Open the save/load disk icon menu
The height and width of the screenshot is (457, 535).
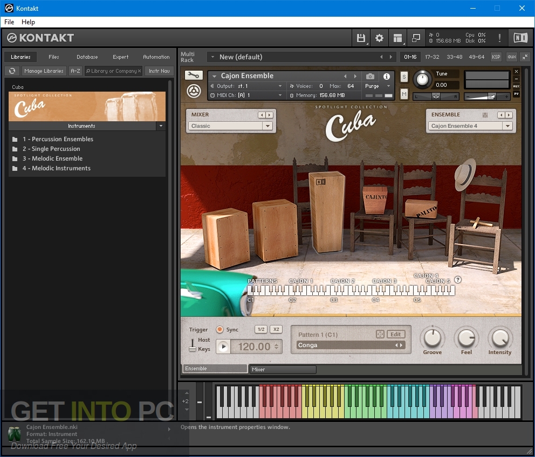361,38
